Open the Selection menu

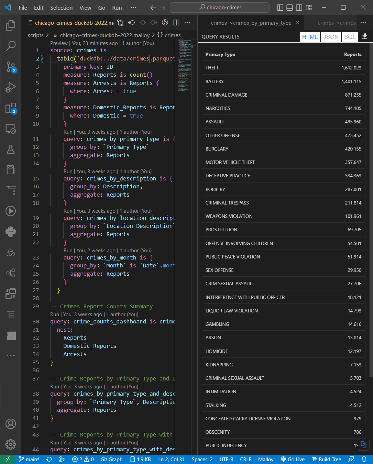(61, 8)
